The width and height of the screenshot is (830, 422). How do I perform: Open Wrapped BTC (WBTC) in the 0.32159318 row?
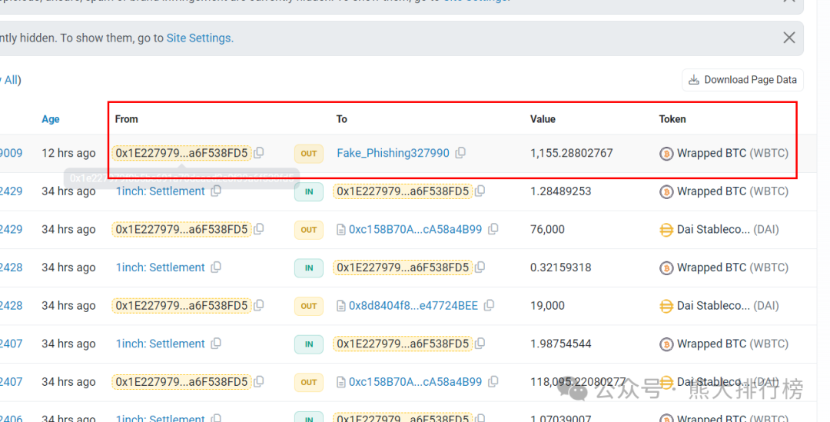tap(732, 267)
